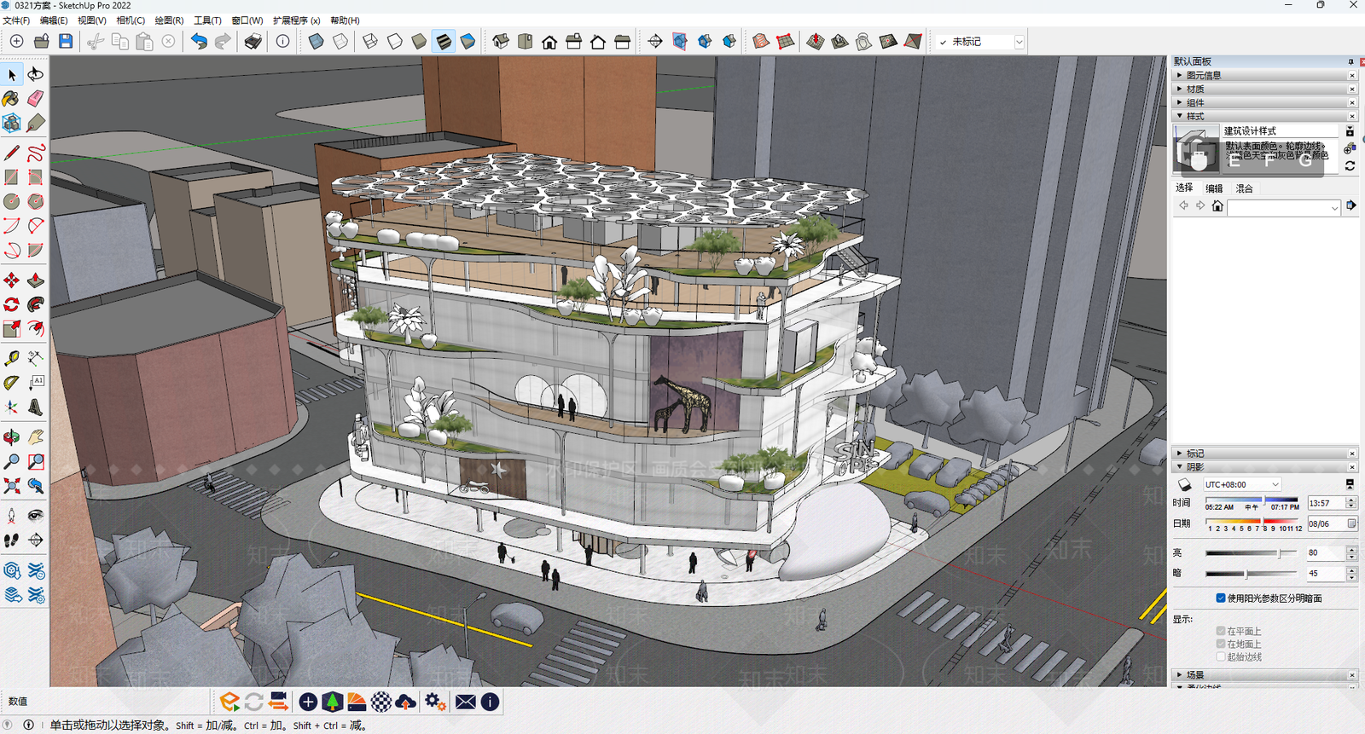This screenshot has width=1365, height=734.
Task: Open Model Info from the toolbar
Action: [283, 41]
